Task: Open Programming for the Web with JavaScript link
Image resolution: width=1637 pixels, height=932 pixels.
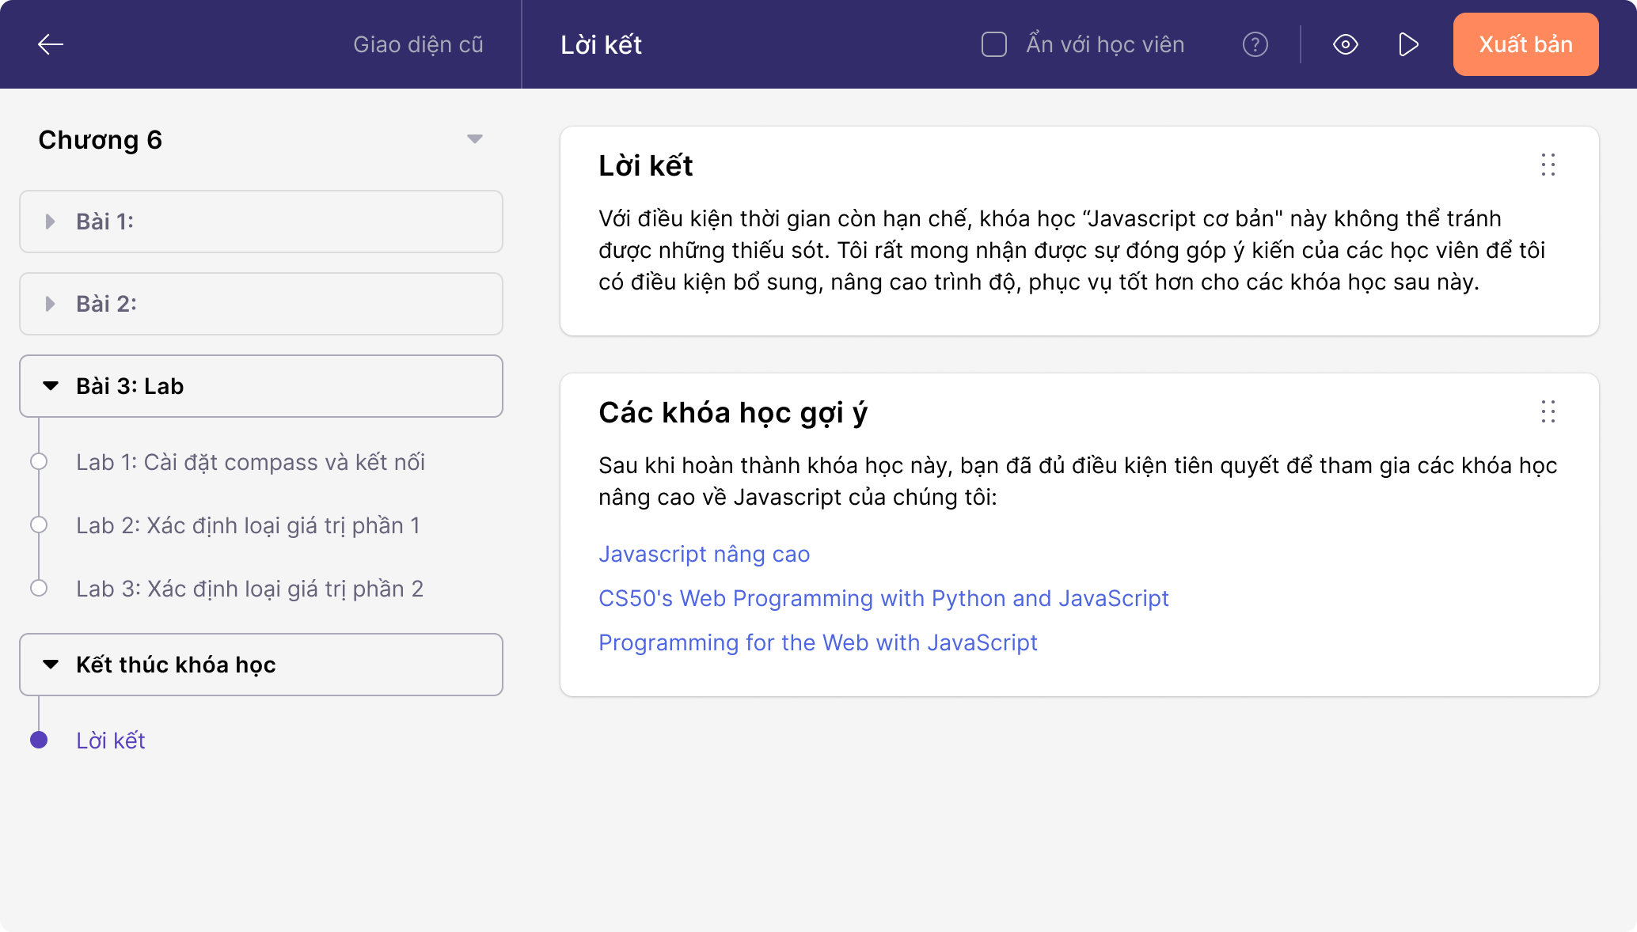Action: coord(818,642)
